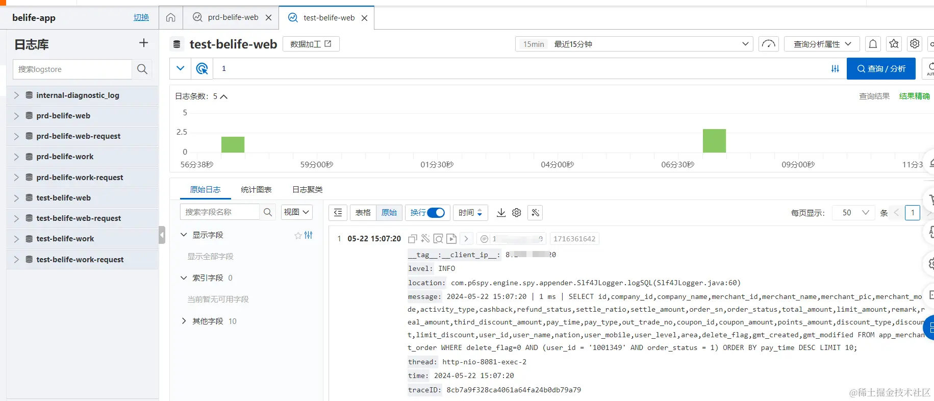This screenshot has height=401, width=934.
Task: Open the 查询分析属性 dropdown
Action: click(822, 44)
